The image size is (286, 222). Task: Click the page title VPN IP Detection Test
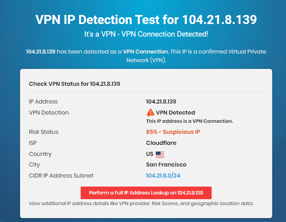pos(146,20)
